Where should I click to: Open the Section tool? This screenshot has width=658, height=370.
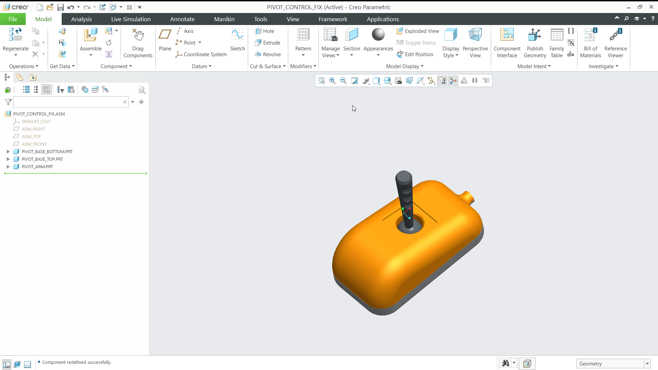coord(352,42)
